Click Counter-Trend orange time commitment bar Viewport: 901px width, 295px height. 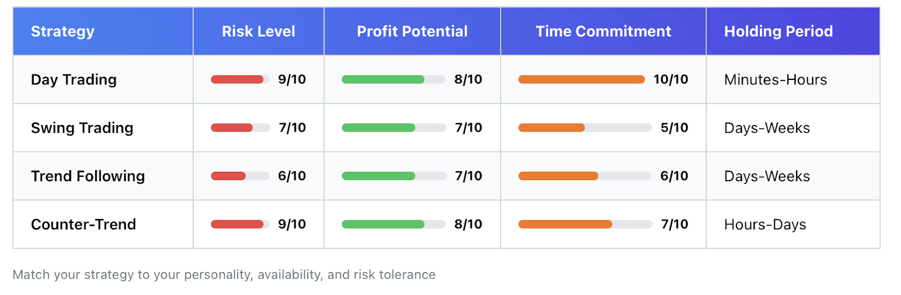point(565,225)
